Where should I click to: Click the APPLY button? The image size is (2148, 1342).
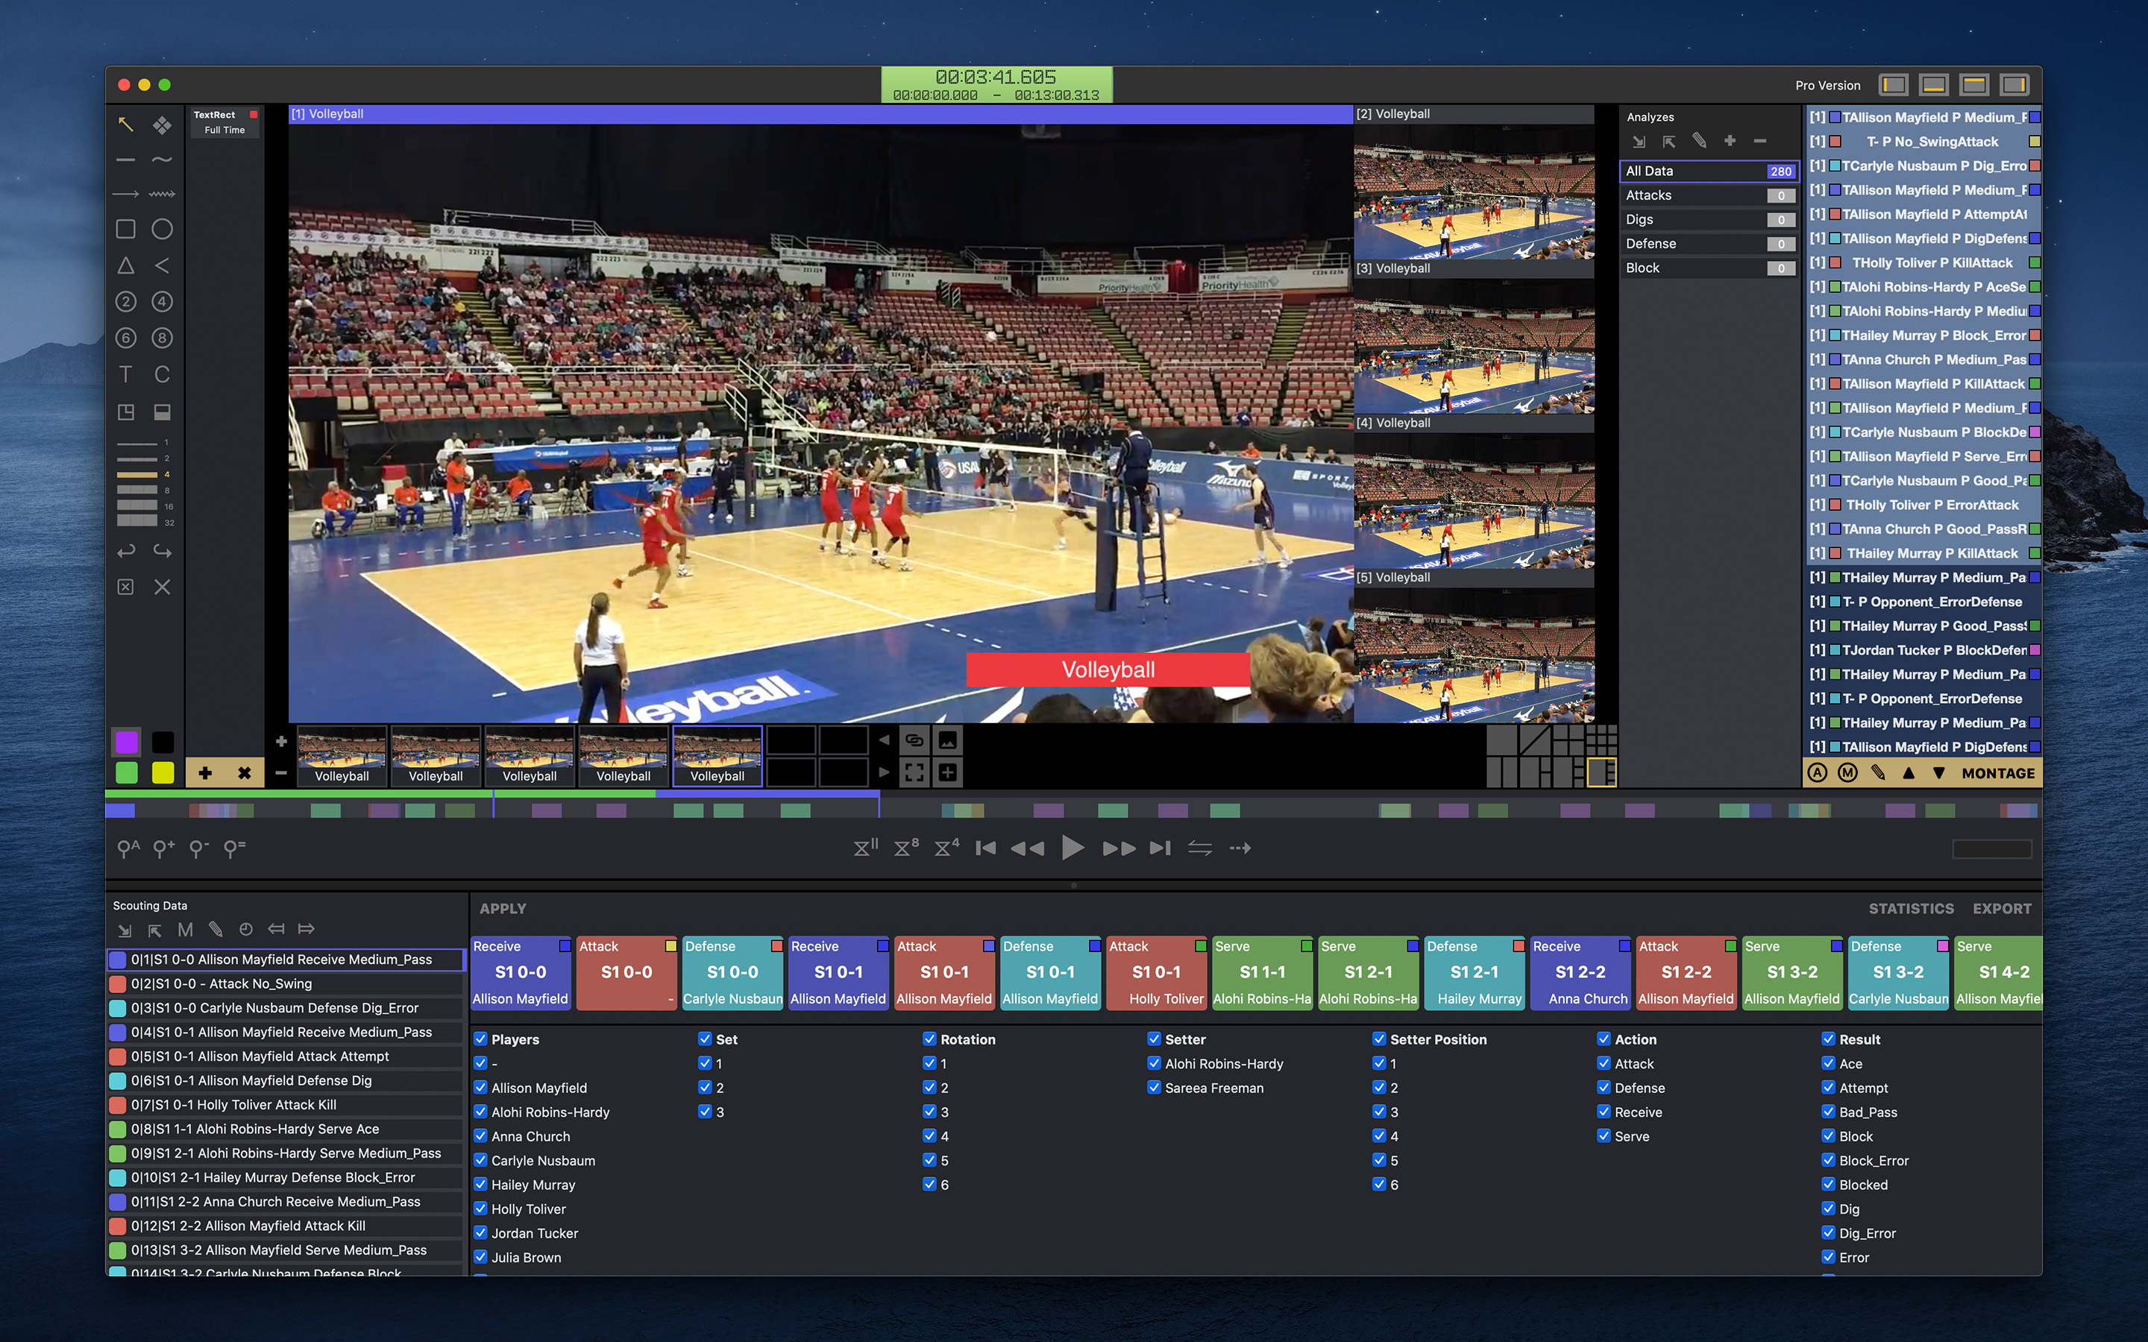pos(503,909)
